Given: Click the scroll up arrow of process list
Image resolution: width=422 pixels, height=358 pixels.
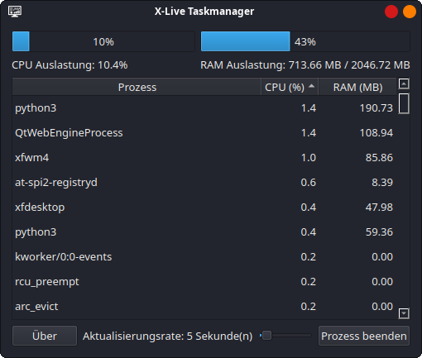Looking at the screenshot, I should (404, 84).
